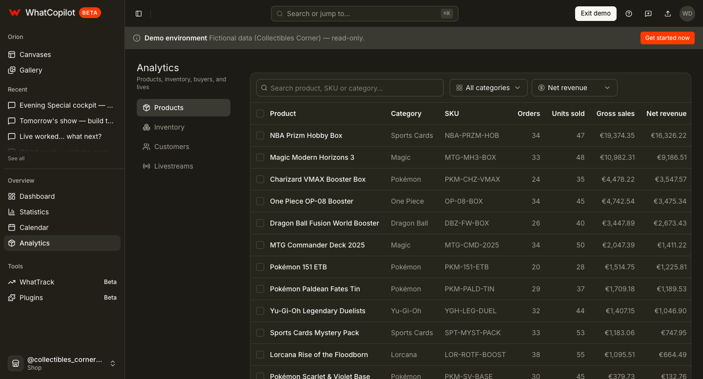Image resolution: width=703 pixels, height=379 pixels.
Task: Open Statistics in the sidebar
Action: (x=62, y=212)
